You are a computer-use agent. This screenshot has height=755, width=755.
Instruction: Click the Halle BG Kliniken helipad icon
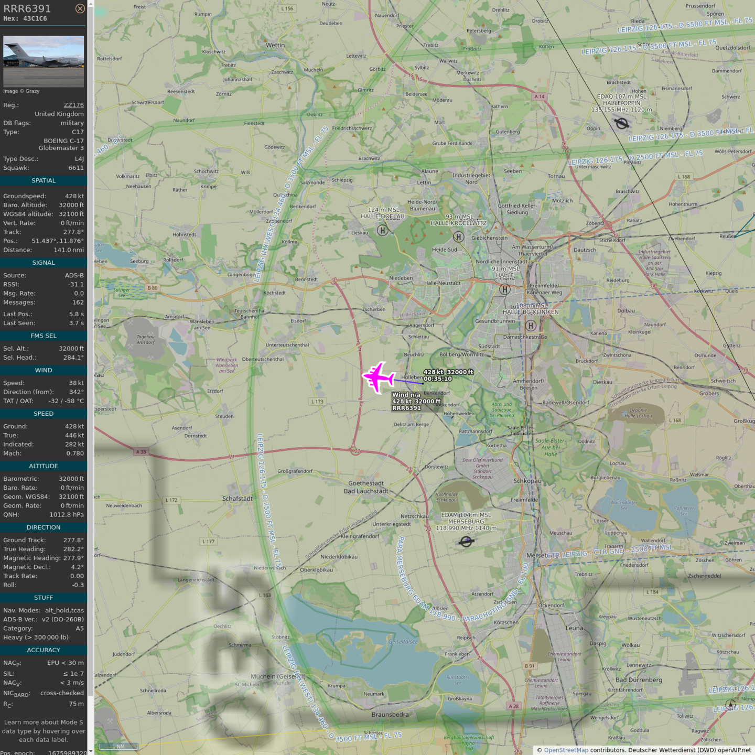coord(531,326)
